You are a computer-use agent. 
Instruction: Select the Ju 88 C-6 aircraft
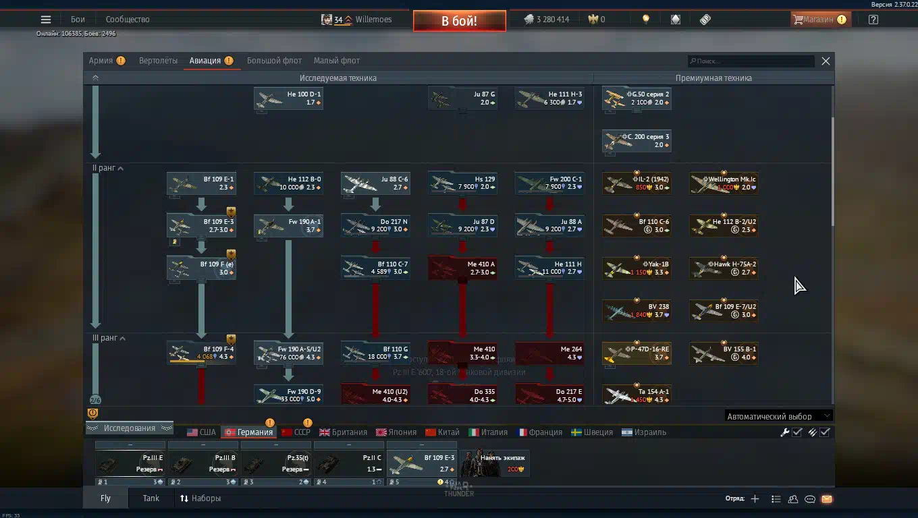(x=375, y=183)
